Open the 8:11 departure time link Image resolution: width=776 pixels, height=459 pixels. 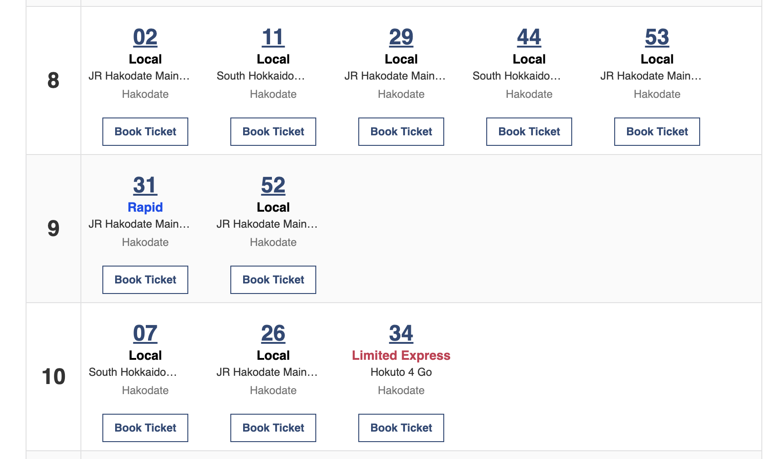[273, 37]
